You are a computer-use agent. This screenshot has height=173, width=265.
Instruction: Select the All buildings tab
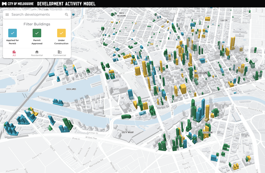coord(14,53)
